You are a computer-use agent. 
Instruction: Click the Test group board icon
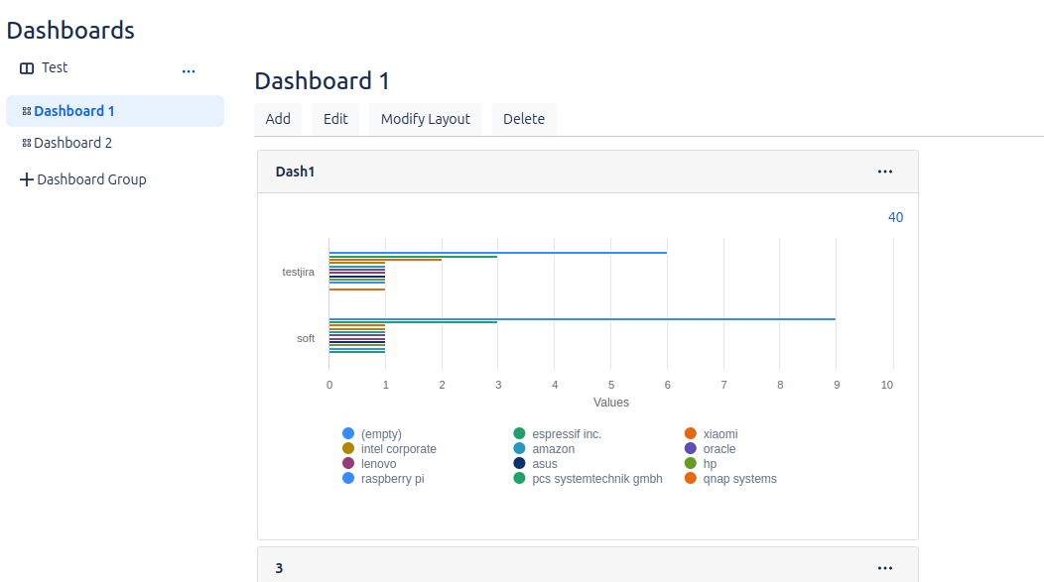tap(27, 68)
